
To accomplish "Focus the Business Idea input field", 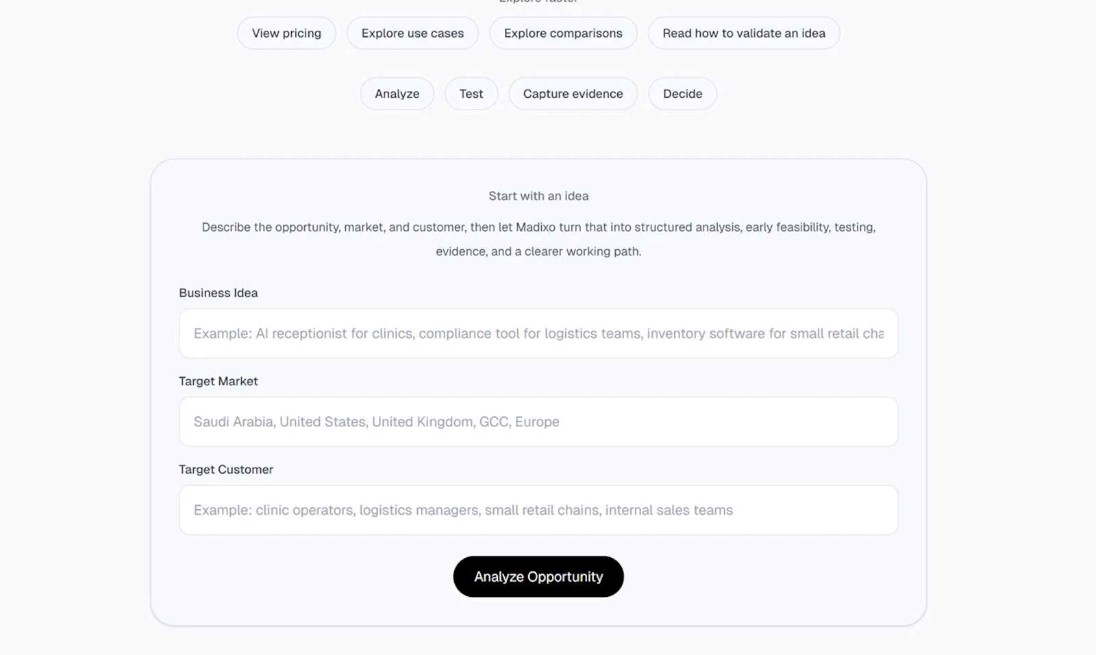I will click(538, 333).
